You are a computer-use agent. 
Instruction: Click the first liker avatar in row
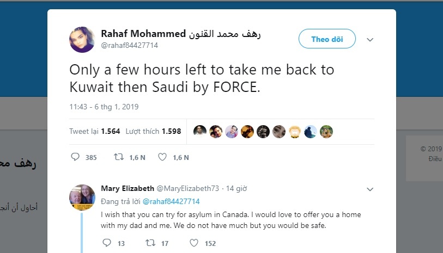200,131
